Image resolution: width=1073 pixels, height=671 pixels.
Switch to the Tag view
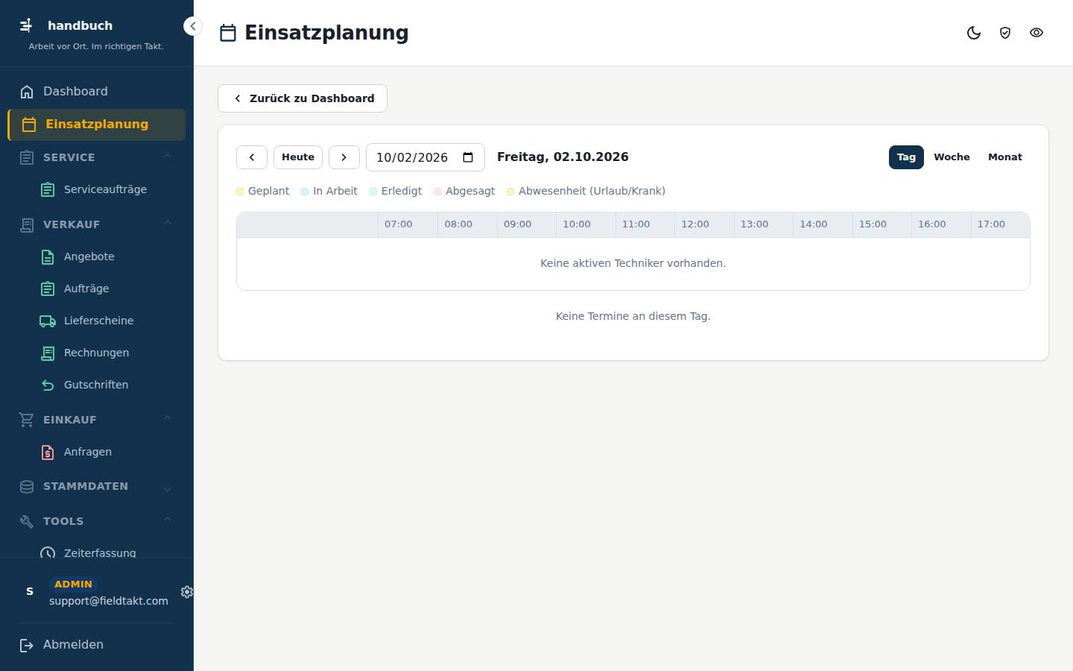click(906, 157)
